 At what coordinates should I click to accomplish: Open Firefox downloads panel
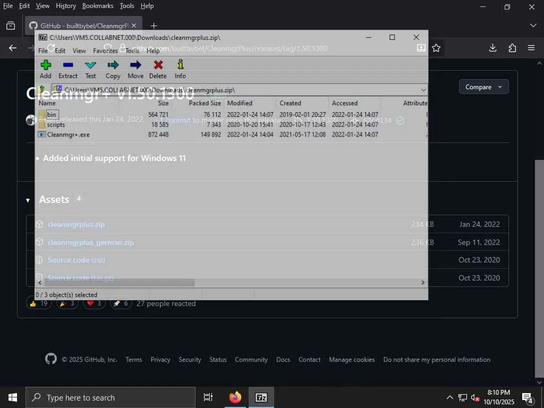click(x=492, y=48)
